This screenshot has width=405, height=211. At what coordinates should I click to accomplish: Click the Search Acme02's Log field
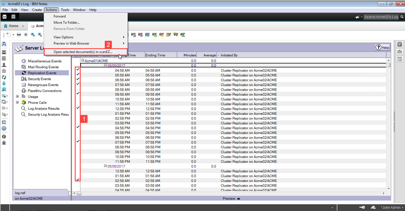[381, 17]
